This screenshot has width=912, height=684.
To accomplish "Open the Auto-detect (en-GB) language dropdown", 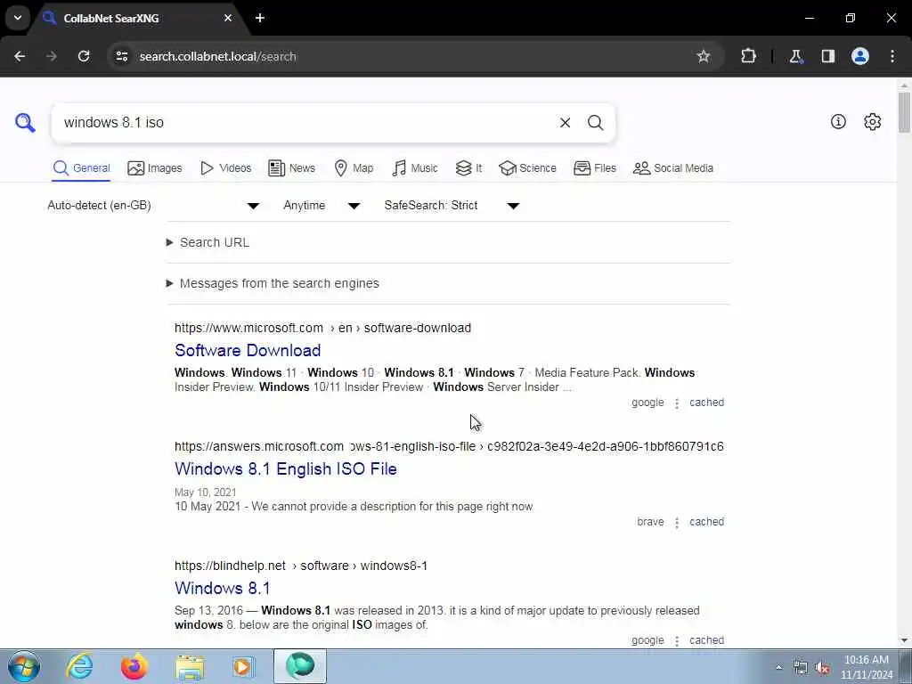I will (x=153, y=206).
